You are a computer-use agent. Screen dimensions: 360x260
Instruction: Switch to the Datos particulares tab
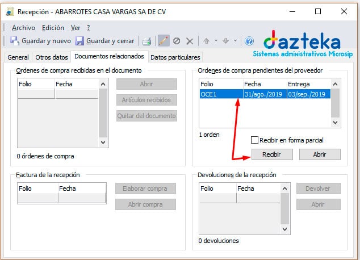click(175, 57)
